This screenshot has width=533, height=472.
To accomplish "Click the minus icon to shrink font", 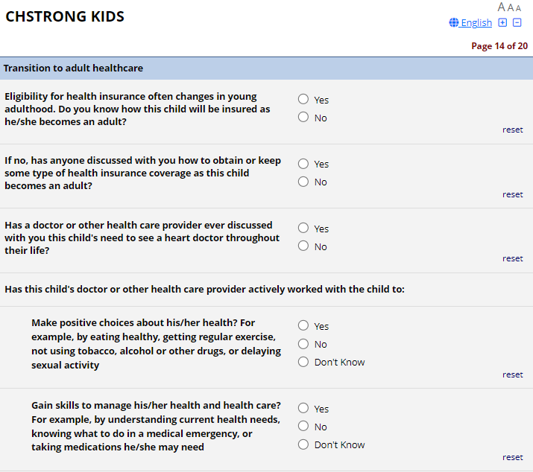I will point(517,22).
